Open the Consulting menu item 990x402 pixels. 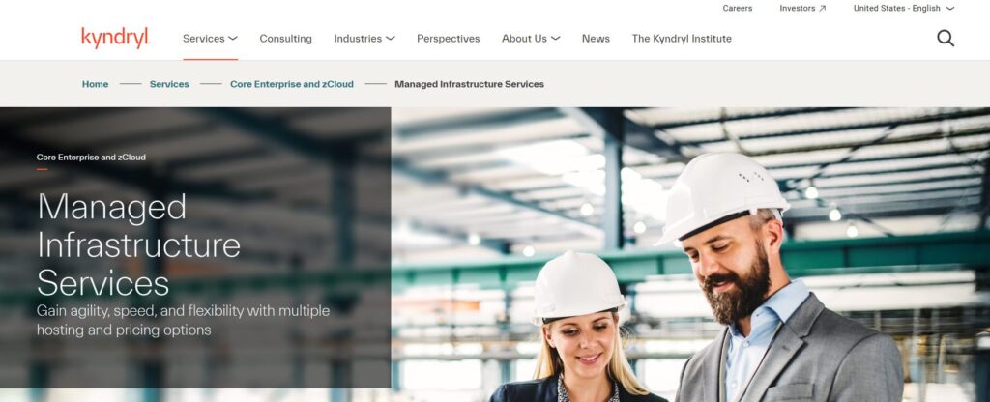(x=285, y=39)
